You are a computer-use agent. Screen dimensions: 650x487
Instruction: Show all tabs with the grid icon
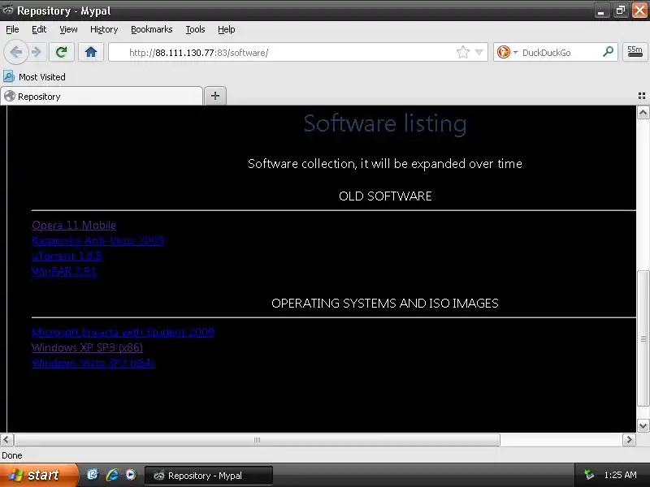(x=642, y=96)
